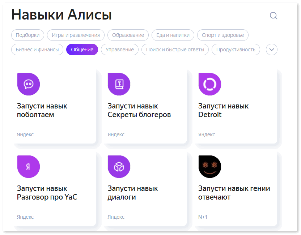301x235 pixels.
Task: Switch to the Управление category
Action: click(119, 50)
